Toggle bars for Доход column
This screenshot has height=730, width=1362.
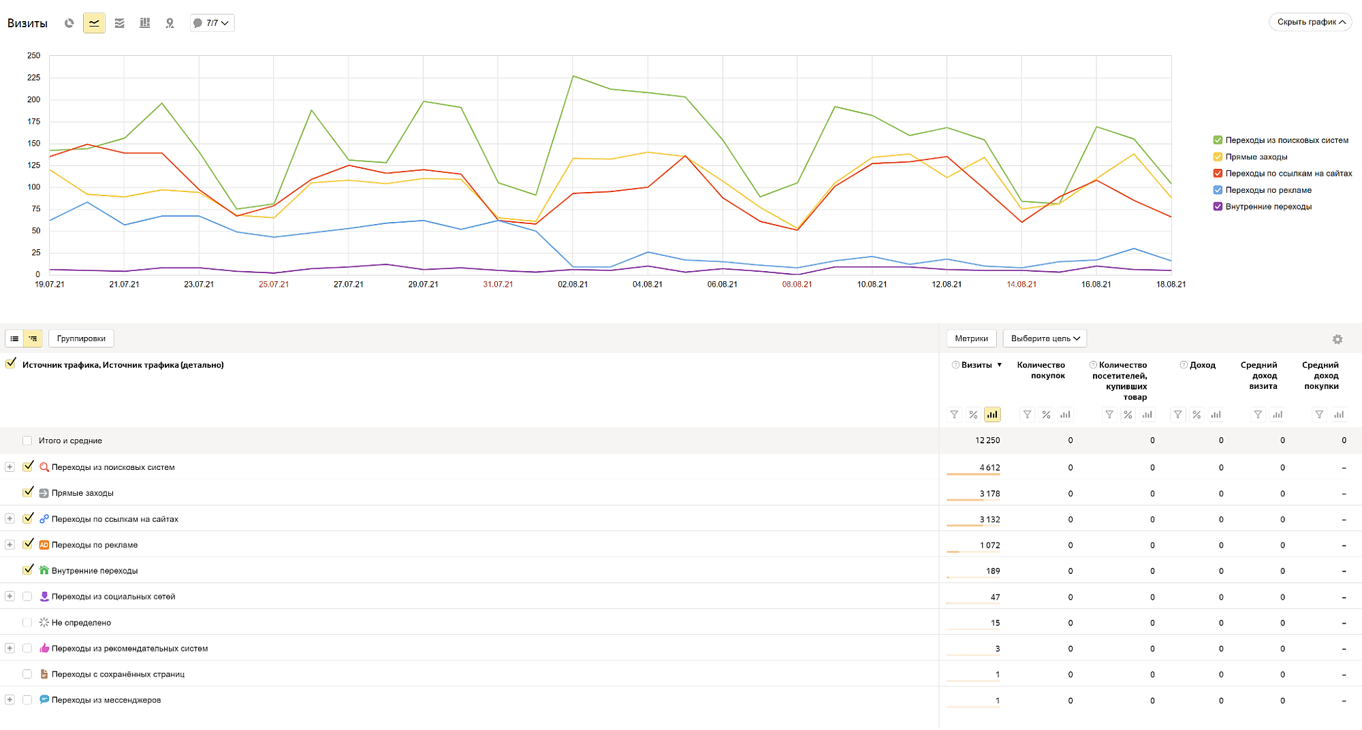[1216, 415]
